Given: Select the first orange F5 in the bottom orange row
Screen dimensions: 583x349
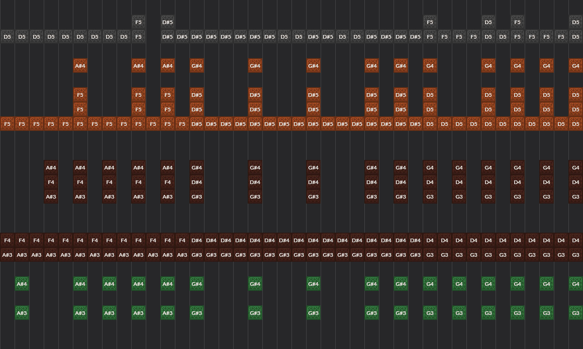Looking at the screenshot, I should [7, 124].
